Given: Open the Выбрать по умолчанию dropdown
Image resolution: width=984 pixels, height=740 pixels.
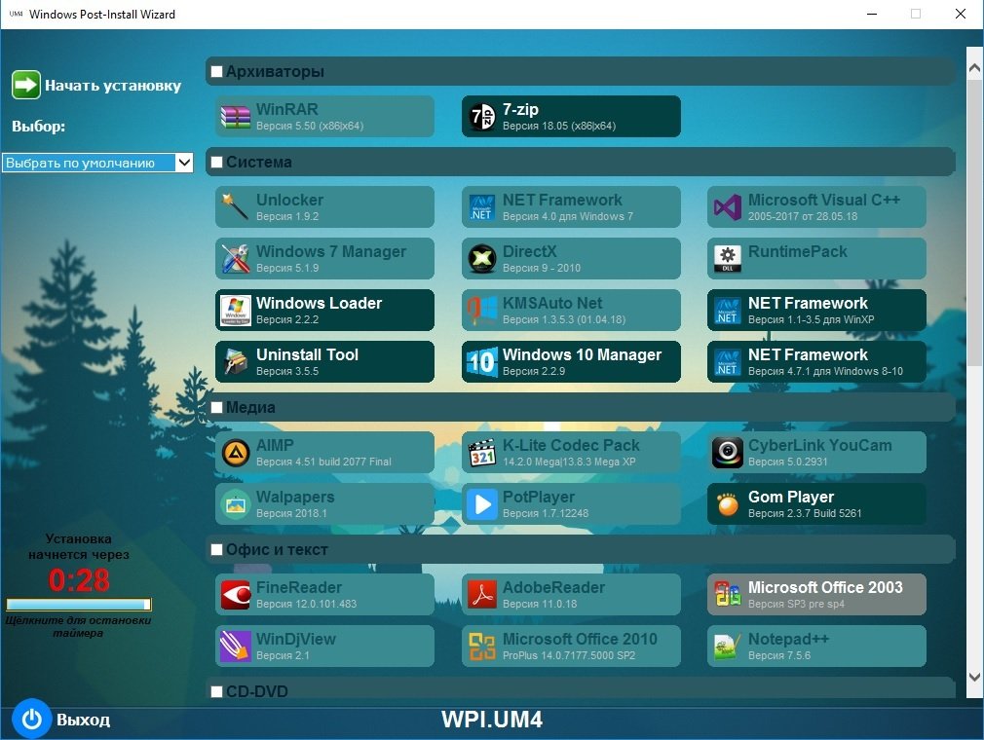Looking at the screenshot, I should tap(97, 163).
